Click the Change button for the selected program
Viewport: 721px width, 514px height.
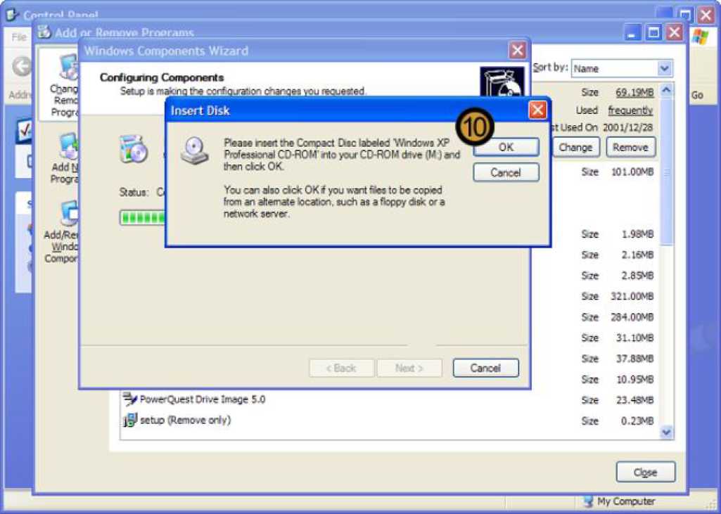(x=575, y=148)
